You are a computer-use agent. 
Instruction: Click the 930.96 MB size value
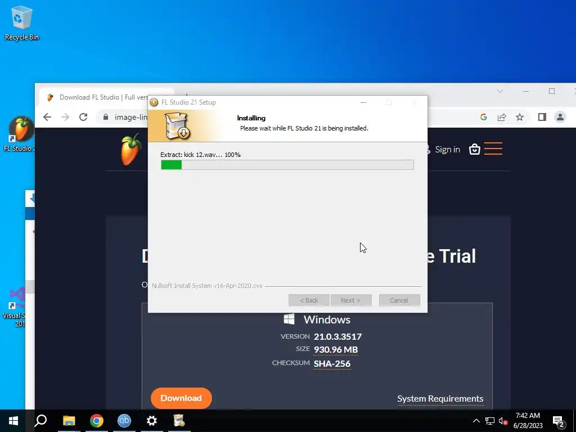[x=336, y=349]
